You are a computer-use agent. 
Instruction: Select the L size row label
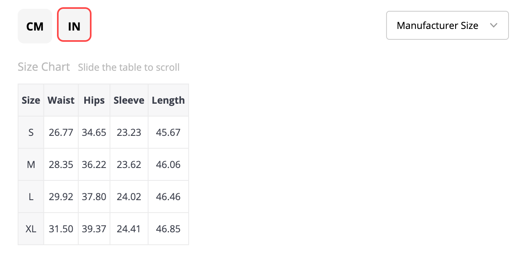tap(31, 197)
